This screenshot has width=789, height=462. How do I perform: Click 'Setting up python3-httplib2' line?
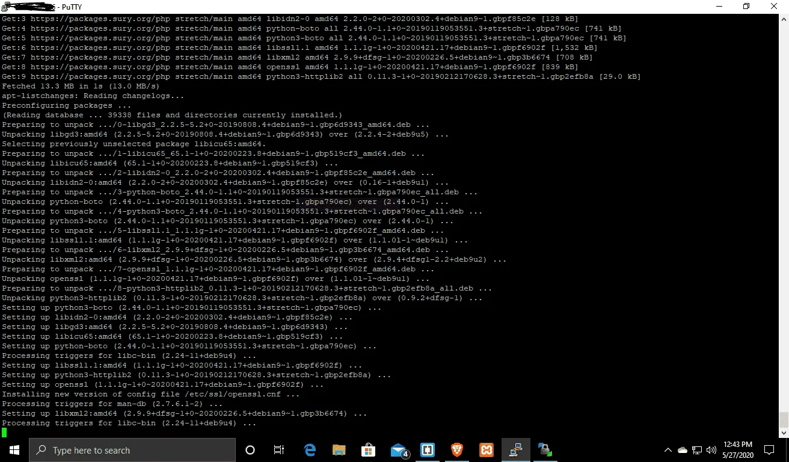pos(197,375)
